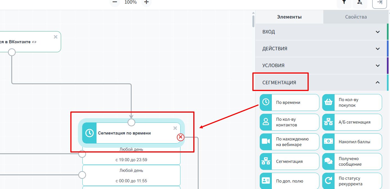The width and height of the screenshot is (390, 189).
Task: Remove the Сегментация по времени block
Action: click(175, 128)
